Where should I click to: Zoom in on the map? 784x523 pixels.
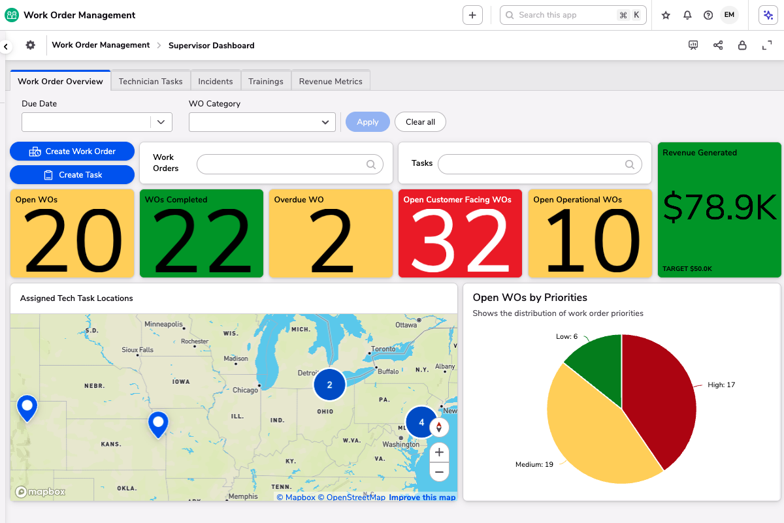(x=439, y=452)
